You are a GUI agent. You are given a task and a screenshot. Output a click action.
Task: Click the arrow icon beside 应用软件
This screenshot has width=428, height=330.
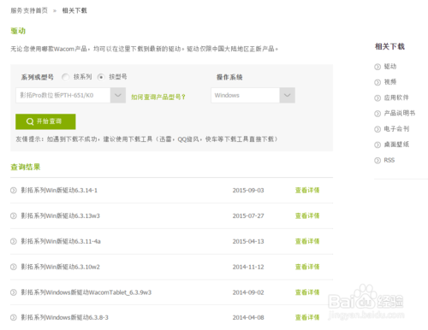click(x=377, y=98)
